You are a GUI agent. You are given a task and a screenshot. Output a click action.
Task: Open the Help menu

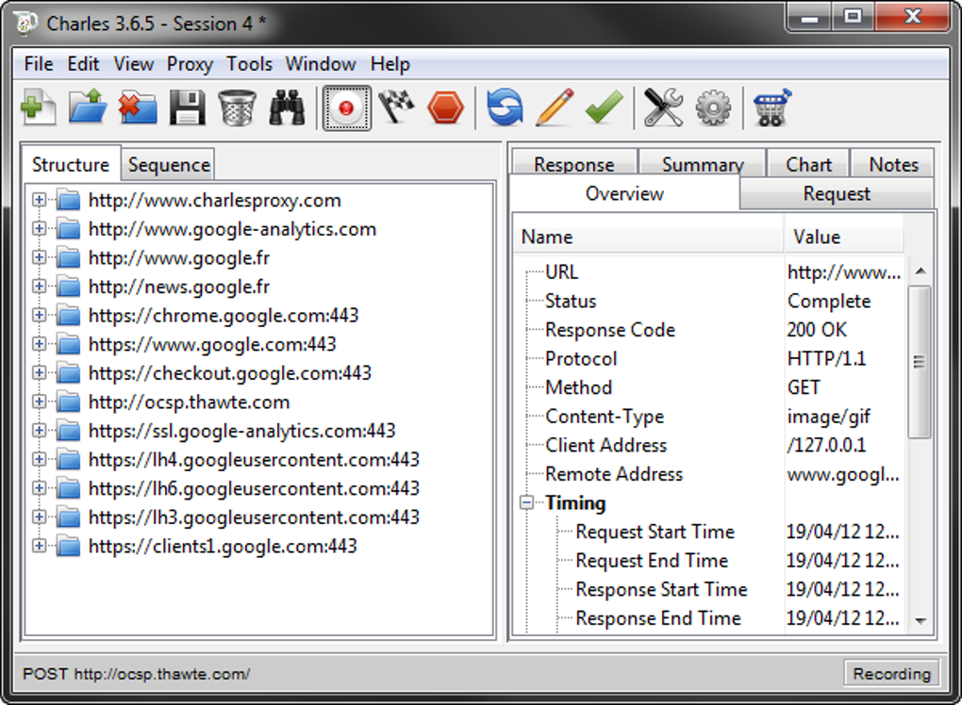tap(390, 64)
